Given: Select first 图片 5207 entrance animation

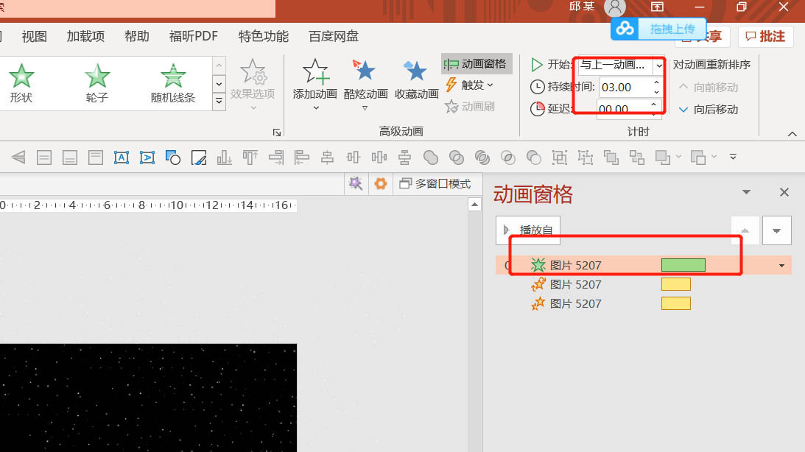Looking at the screenshot, I should (x=643, y=265).
